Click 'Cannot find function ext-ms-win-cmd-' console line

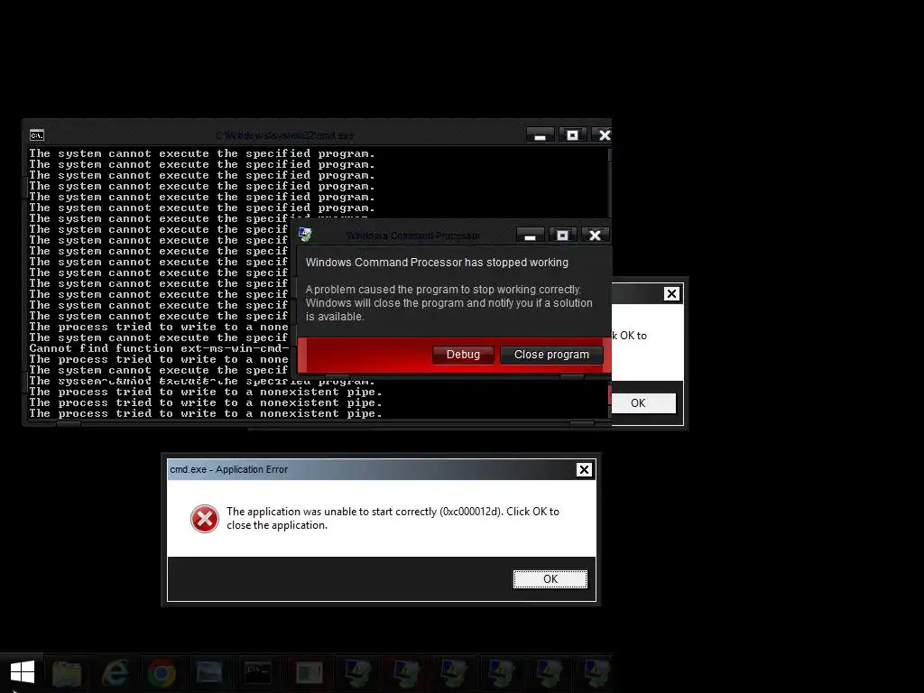coord(159,348)
